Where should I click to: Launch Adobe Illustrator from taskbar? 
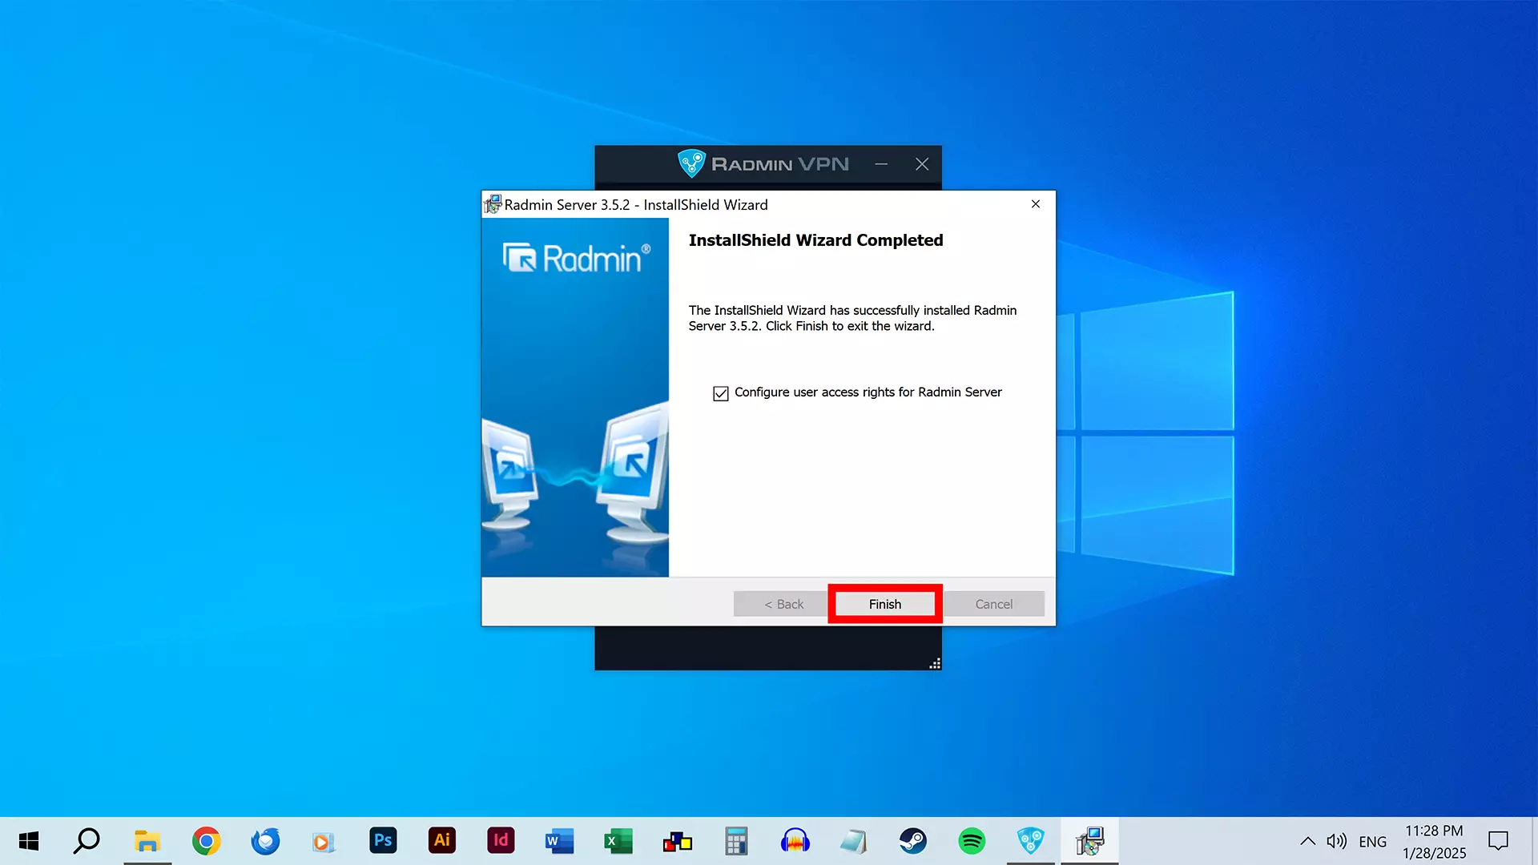[x=441, y=840]
